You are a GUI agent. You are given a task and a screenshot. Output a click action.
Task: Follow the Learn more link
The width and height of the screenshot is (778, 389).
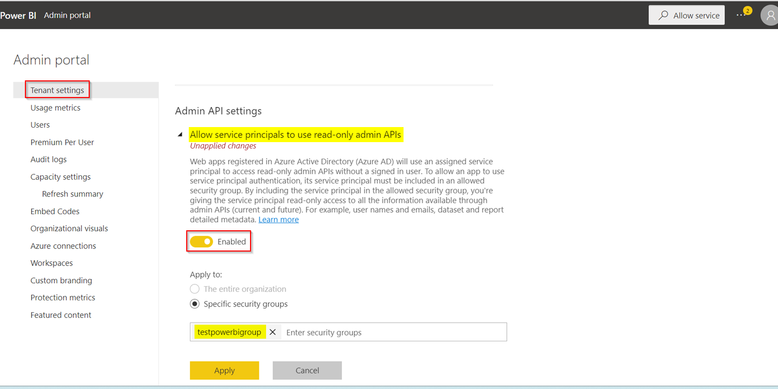coord(279,219)
